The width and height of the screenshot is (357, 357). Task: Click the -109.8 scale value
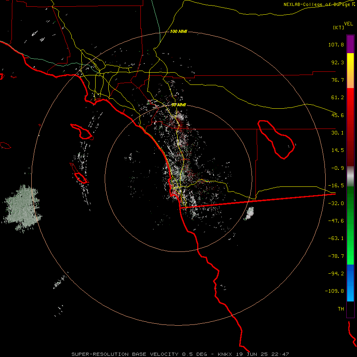[x=334, y=291]
